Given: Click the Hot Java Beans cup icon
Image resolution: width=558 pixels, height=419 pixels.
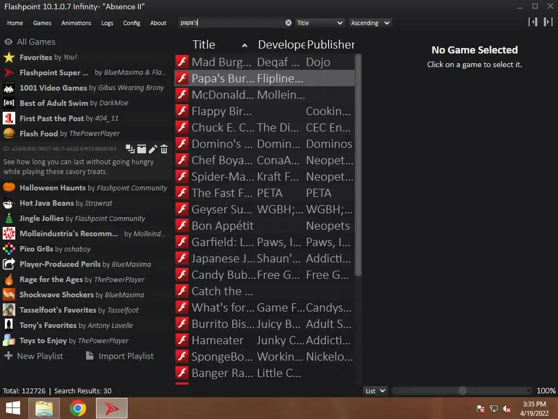Looking at the screenshot, I should click(9, 203).
